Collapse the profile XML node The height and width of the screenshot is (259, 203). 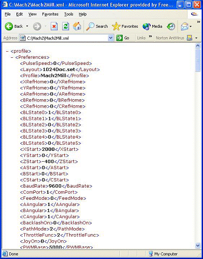[7, 51]
